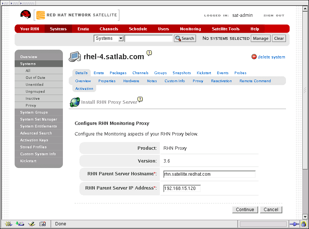Click System Set Manager in sidebar
The image size is (309, 229).
coord(39,119)
